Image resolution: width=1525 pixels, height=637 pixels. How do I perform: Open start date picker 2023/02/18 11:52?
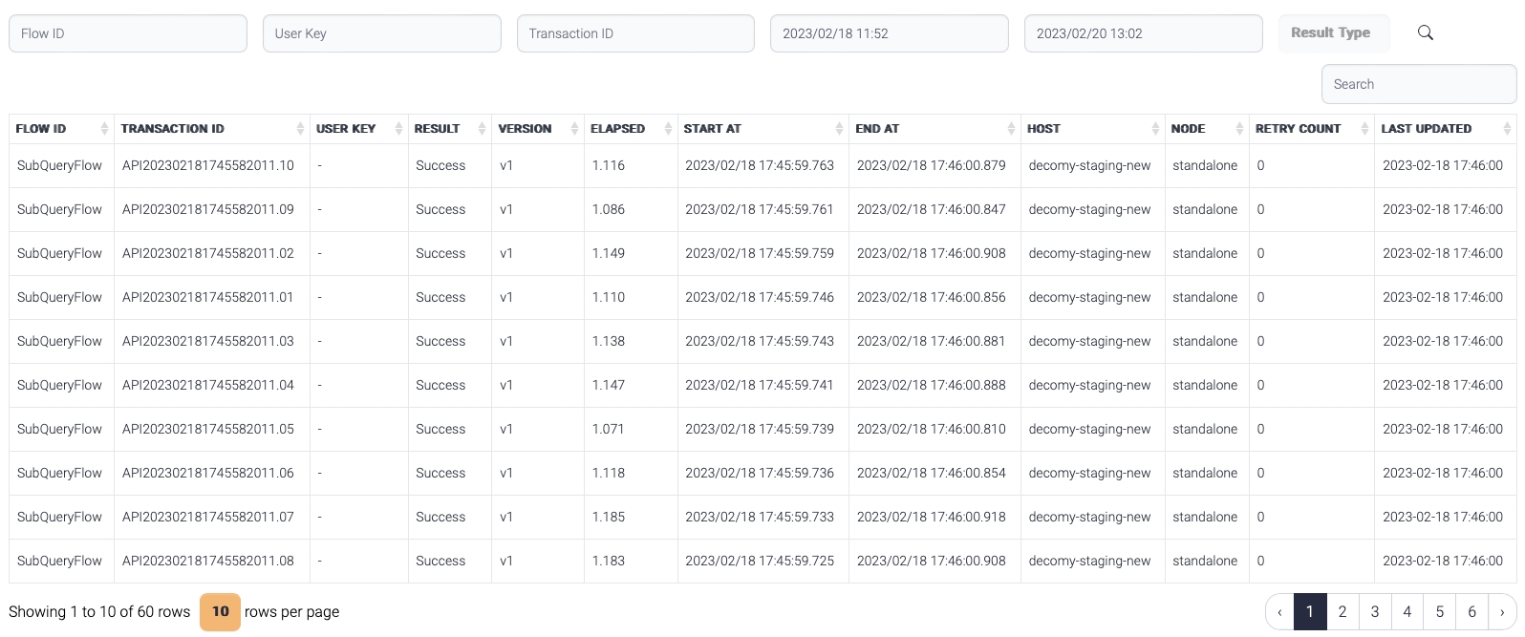tap(889, 33)
